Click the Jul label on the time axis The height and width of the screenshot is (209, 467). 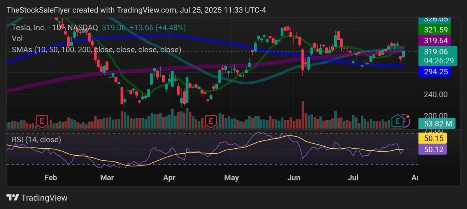pos(353,178)
